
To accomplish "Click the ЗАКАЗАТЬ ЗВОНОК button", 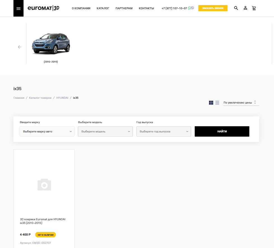I will click(213, 8).
